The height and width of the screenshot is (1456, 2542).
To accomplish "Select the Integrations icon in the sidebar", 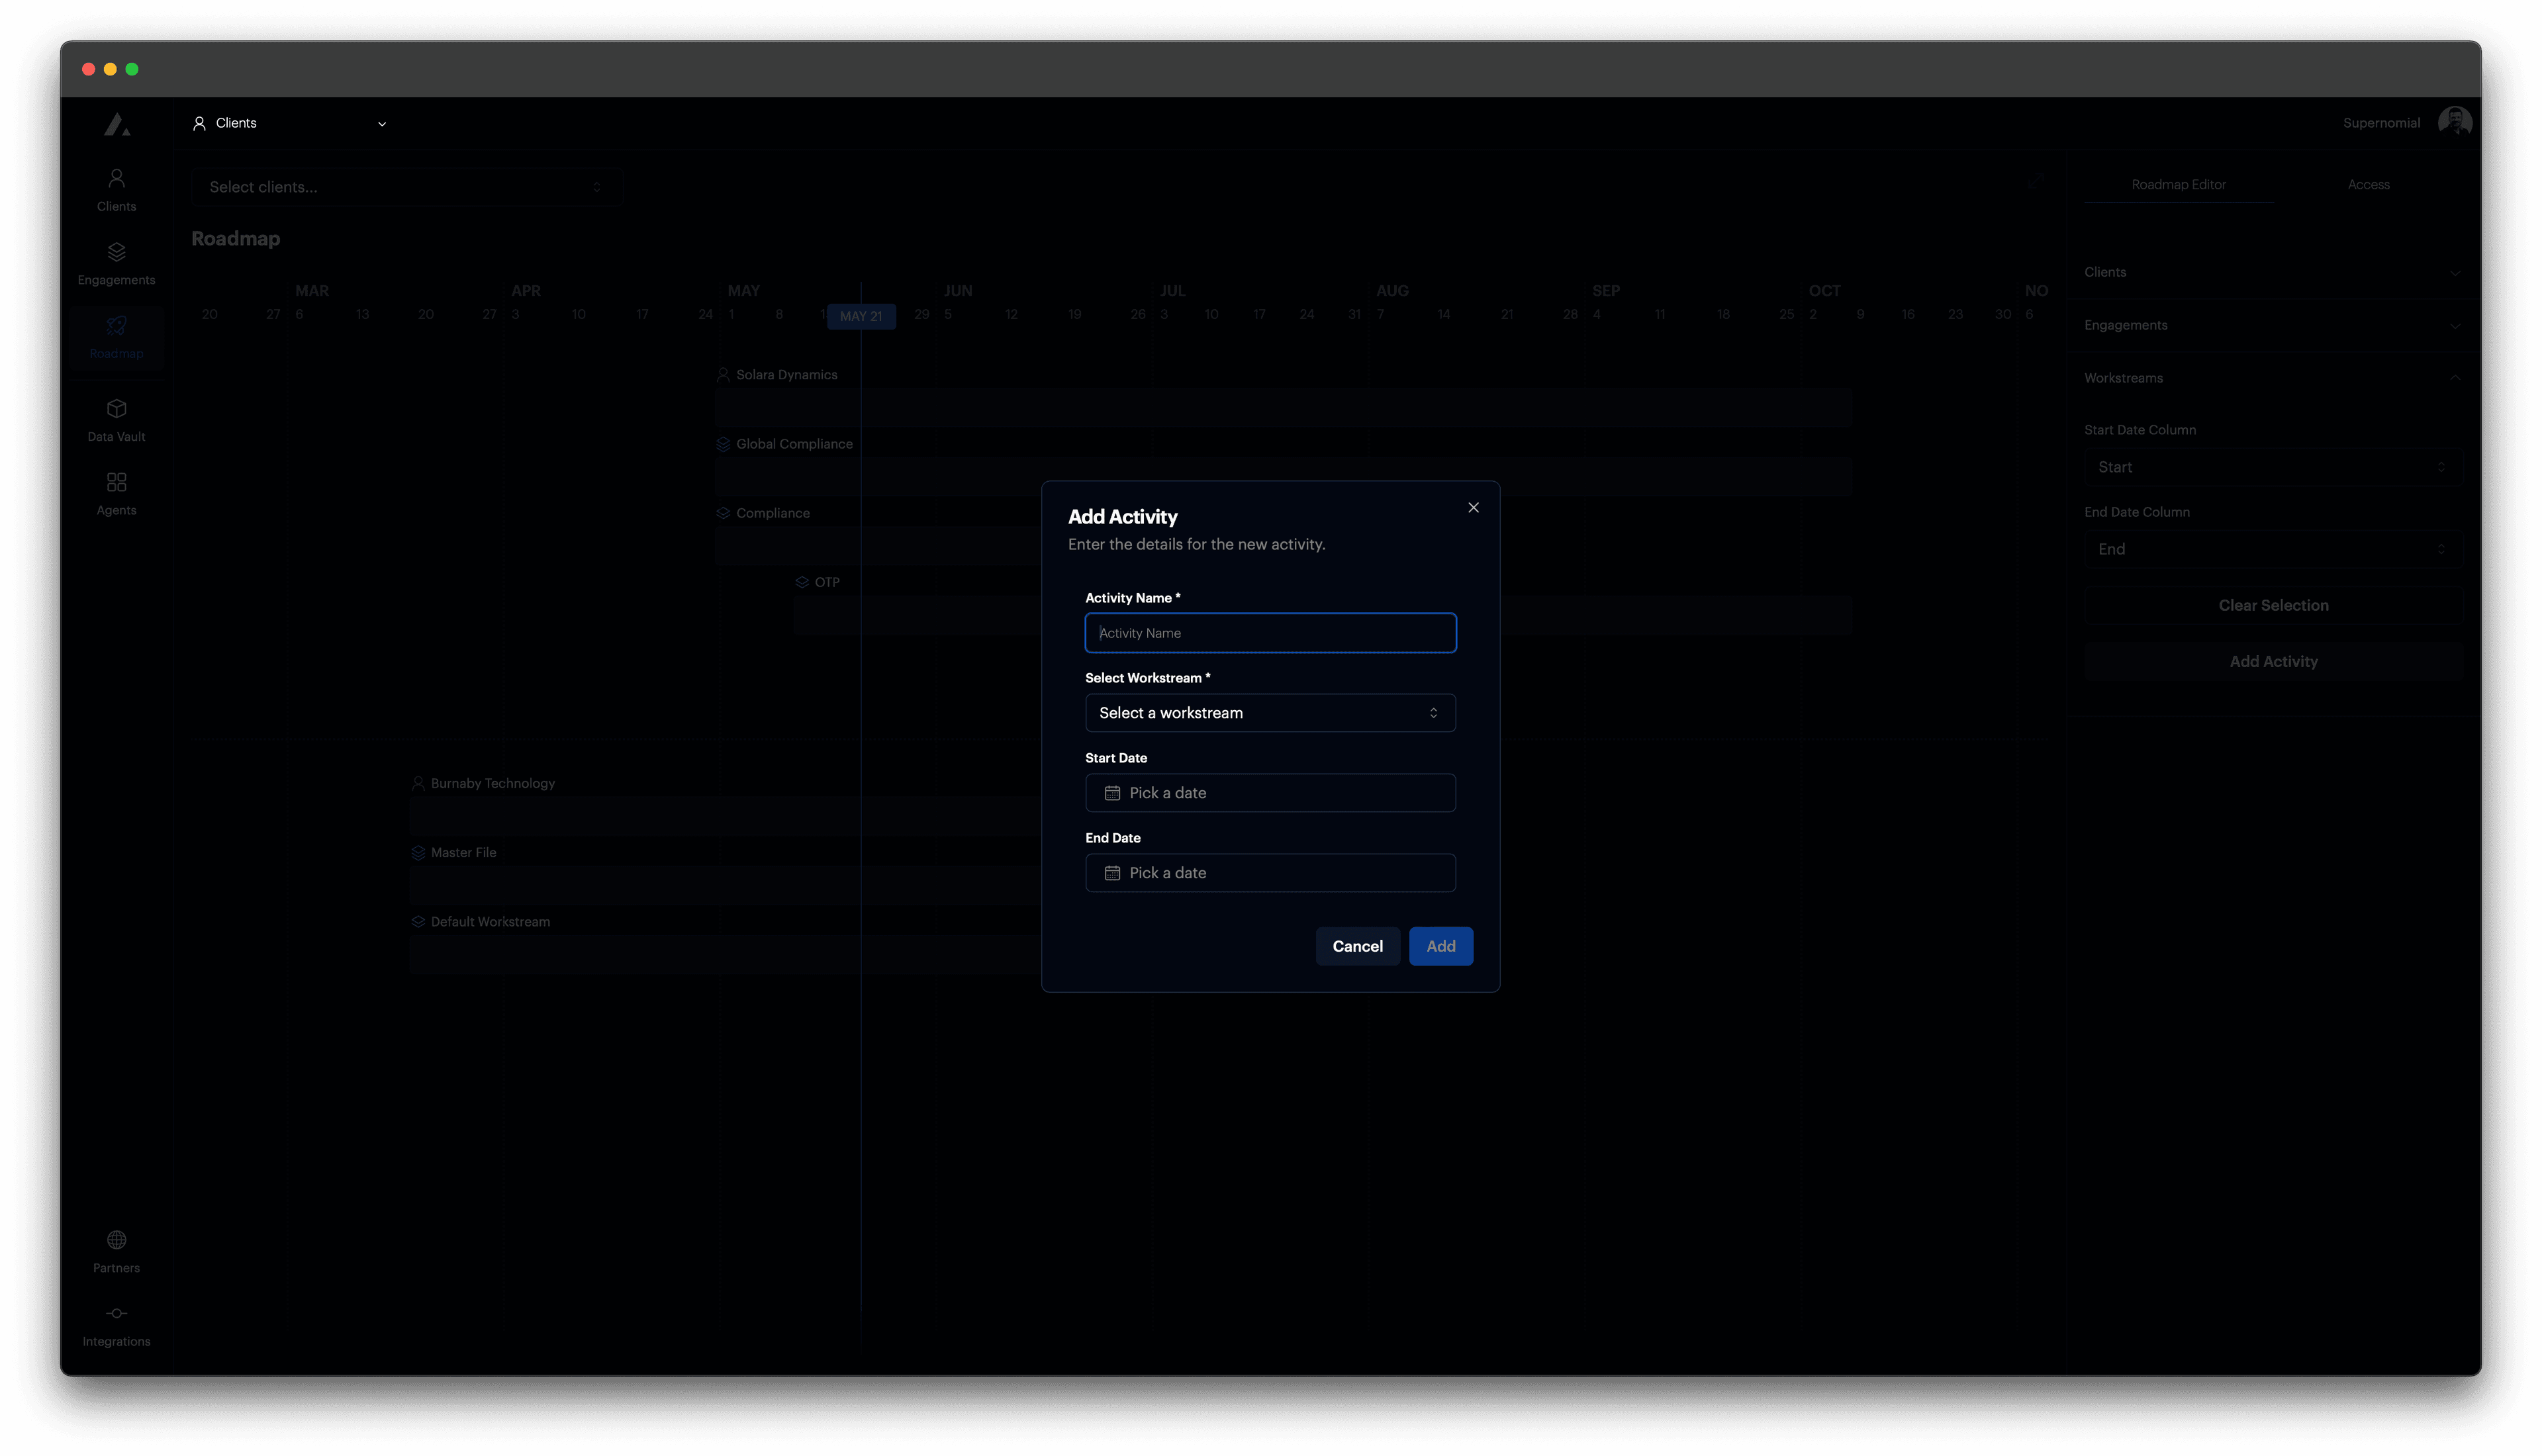I will 116,1324.
